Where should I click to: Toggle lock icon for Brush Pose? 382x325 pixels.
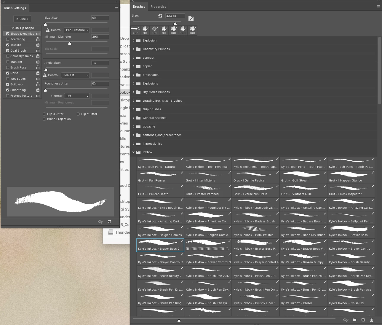(x=38, y=67)
